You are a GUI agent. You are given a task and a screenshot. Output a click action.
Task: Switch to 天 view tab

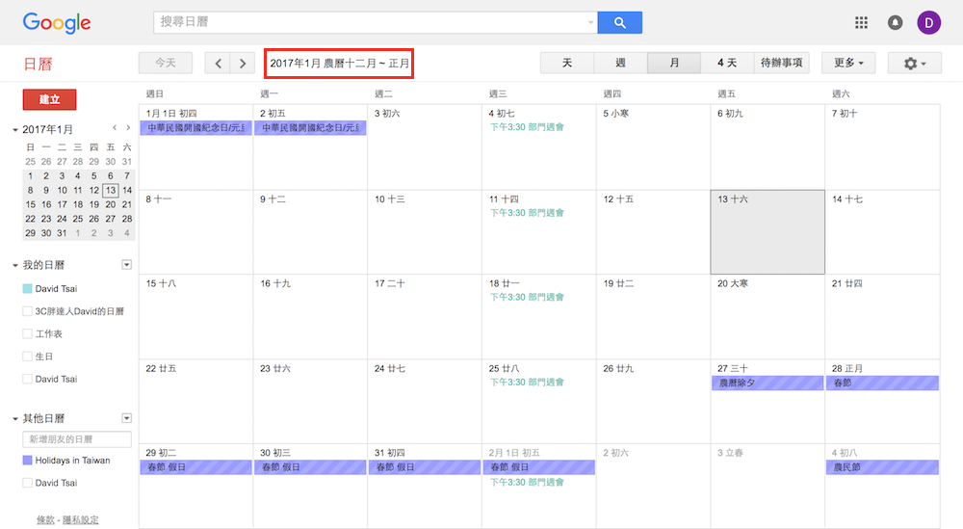[x=567, y=63]
